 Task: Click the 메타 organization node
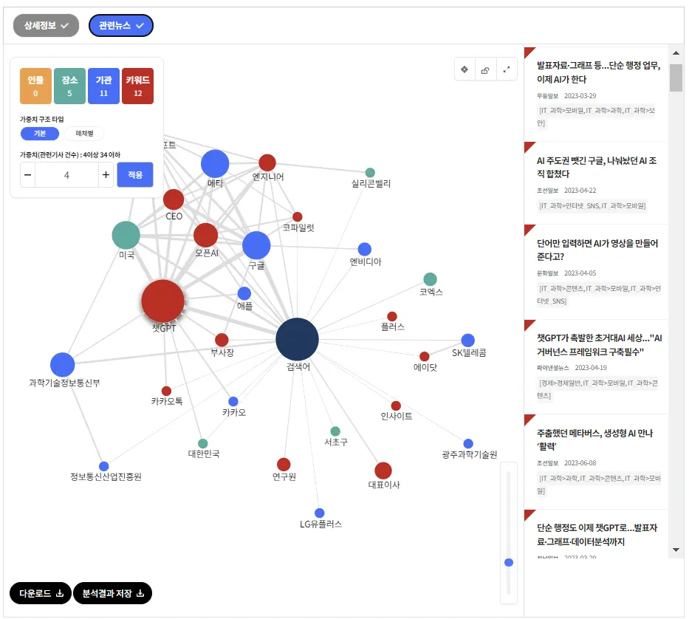[x=215, y=163]
